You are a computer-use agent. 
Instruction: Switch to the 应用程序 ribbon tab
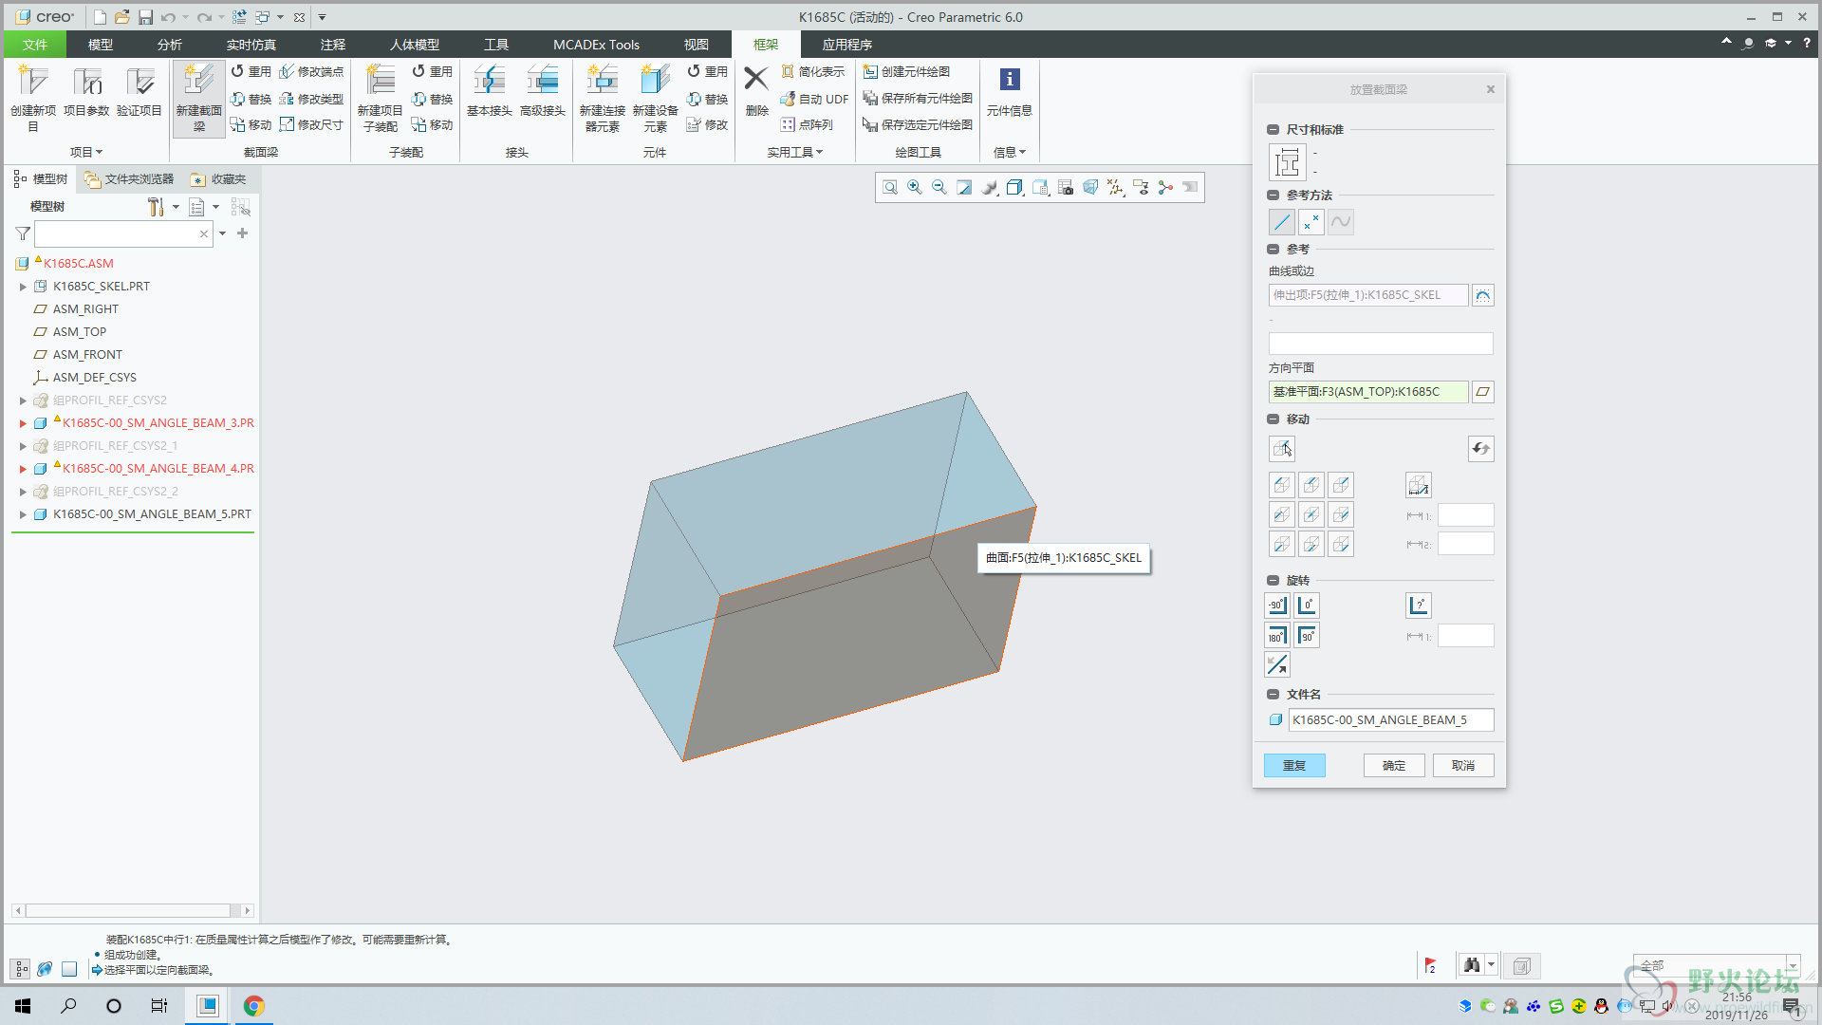(847, 45)
